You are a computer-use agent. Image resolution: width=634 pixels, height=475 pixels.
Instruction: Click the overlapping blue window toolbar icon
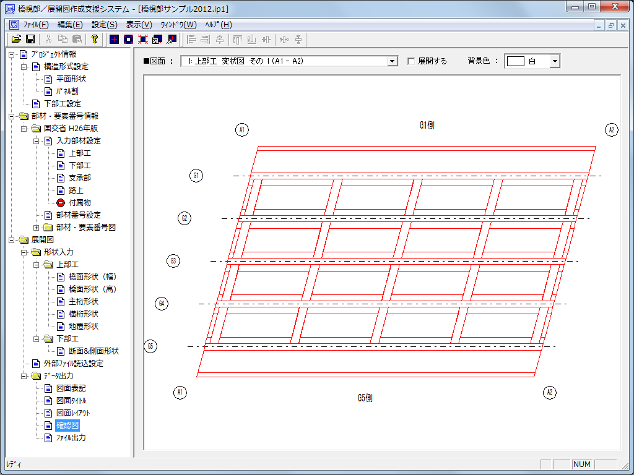tap(157, 40)
